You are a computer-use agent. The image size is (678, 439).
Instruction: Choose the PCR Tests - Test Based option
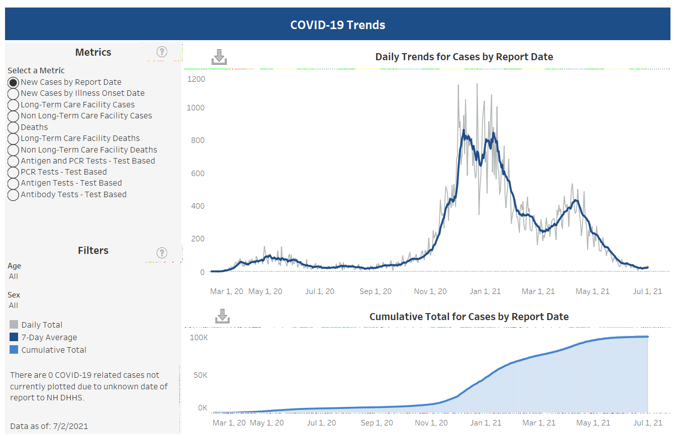pyautogui.click(x=14, y=172)
